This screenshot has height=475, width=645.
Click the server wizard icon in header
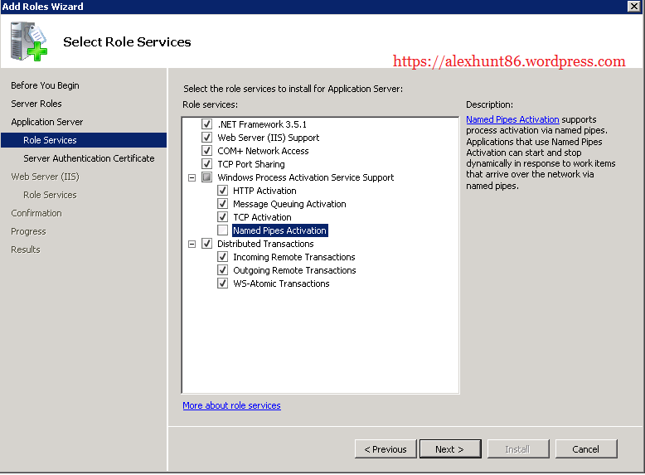point(29,41)
